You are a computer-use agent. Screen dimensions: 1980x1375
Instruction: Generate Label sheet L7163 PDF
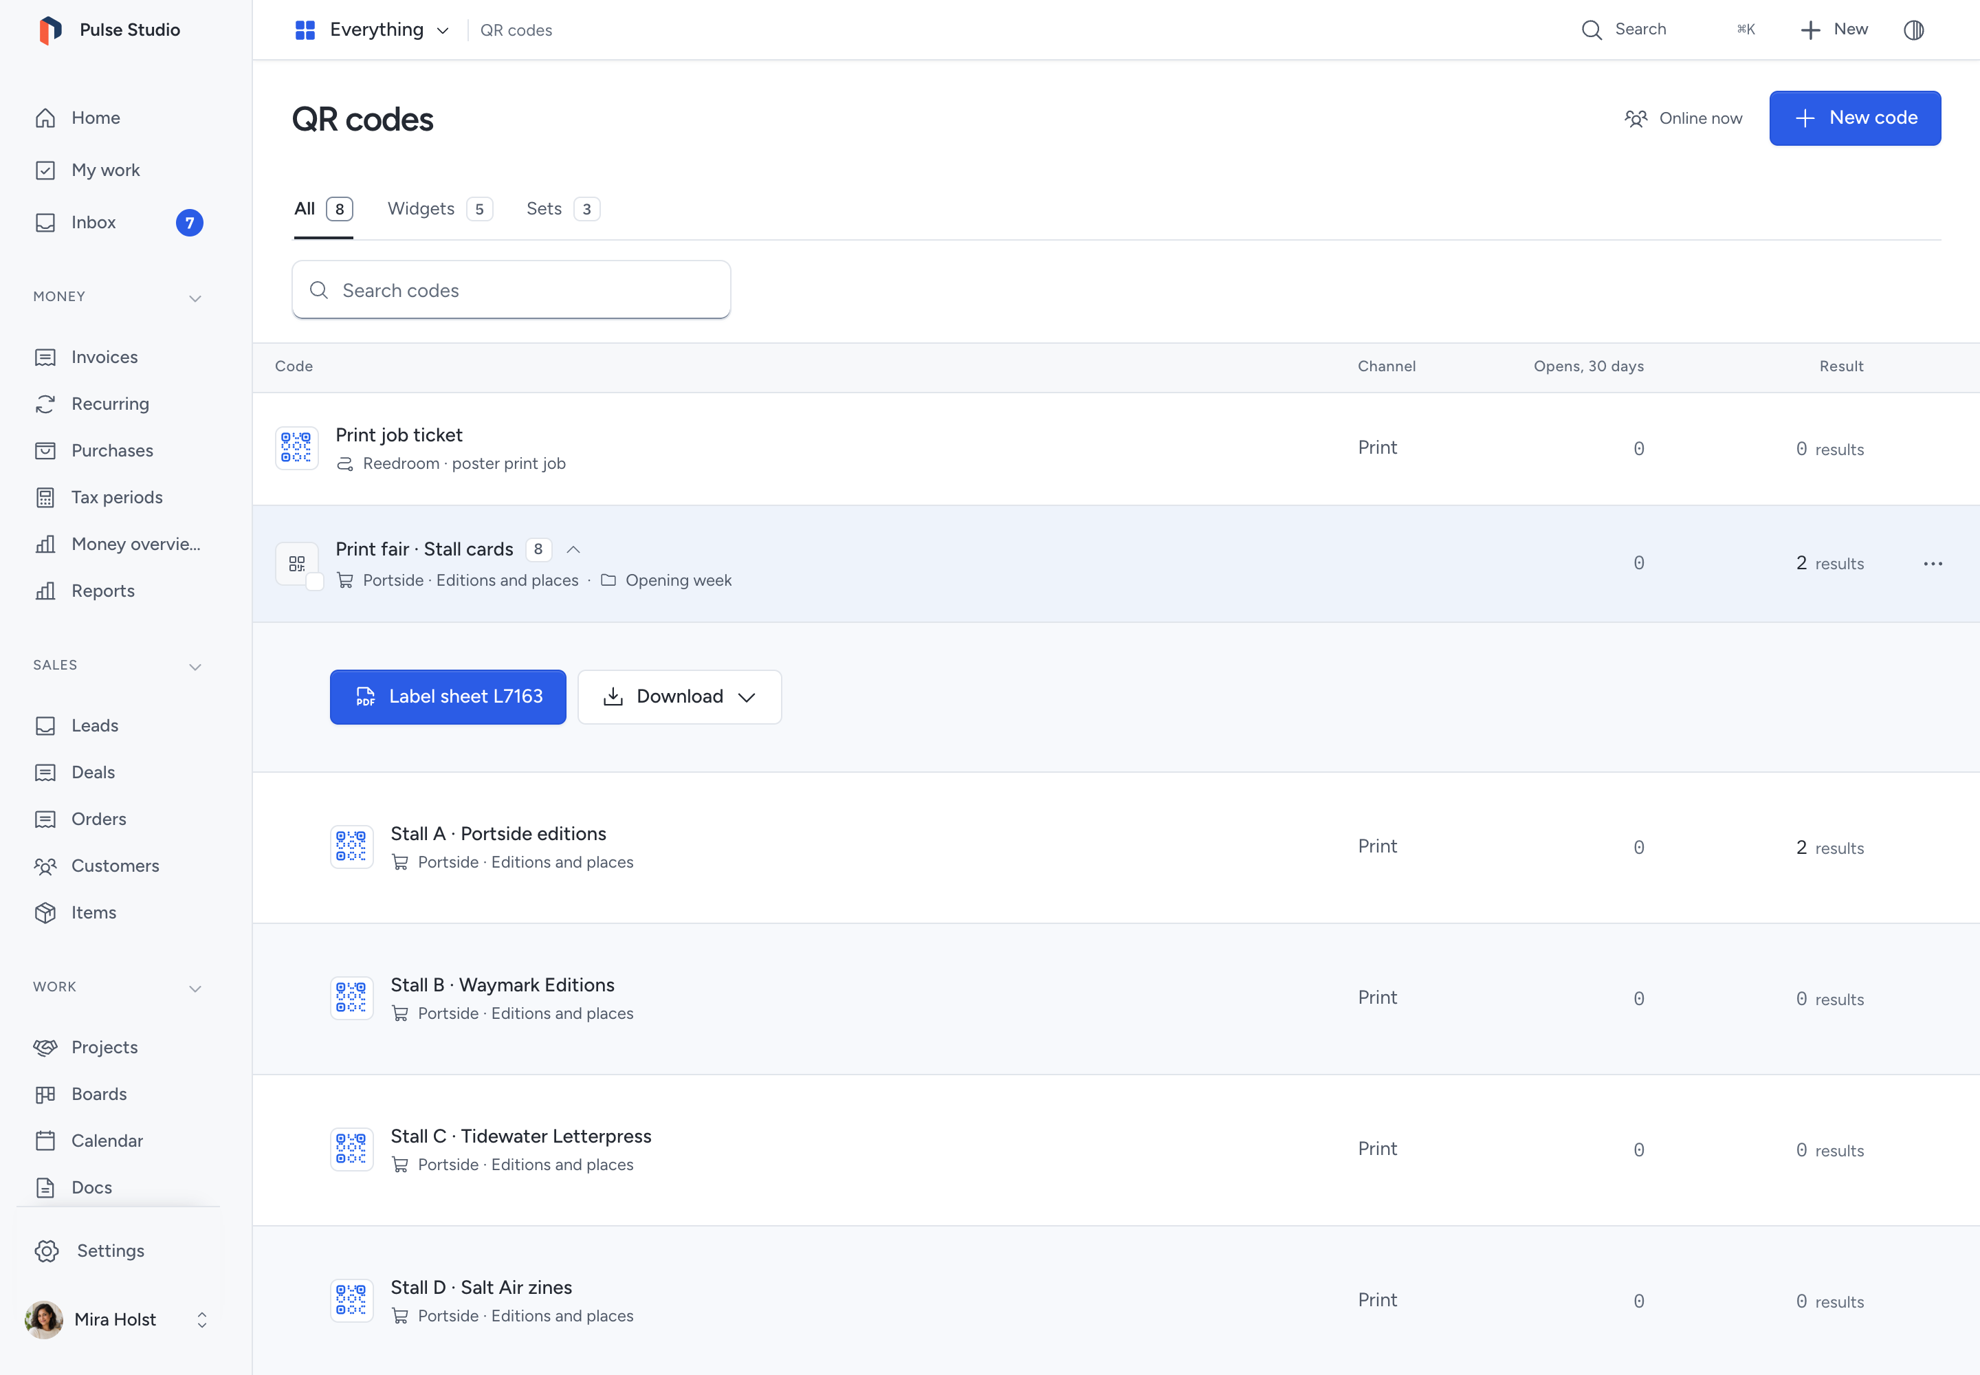(x=448, y=697)
